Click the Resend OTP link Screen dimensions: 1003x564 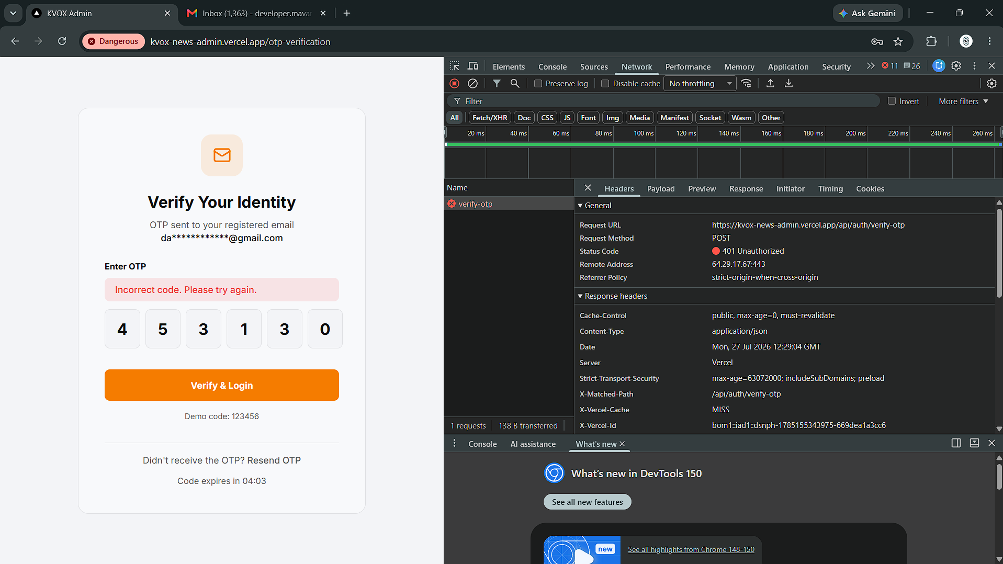point(274,460)
